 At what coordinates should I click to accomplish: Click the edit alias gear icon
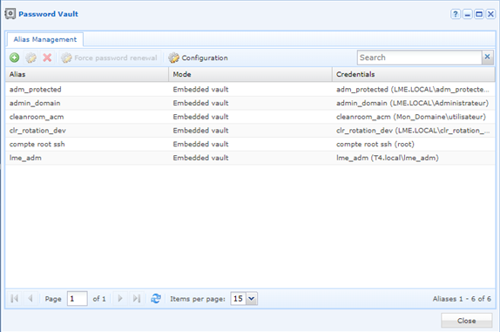tap(31, 58)
